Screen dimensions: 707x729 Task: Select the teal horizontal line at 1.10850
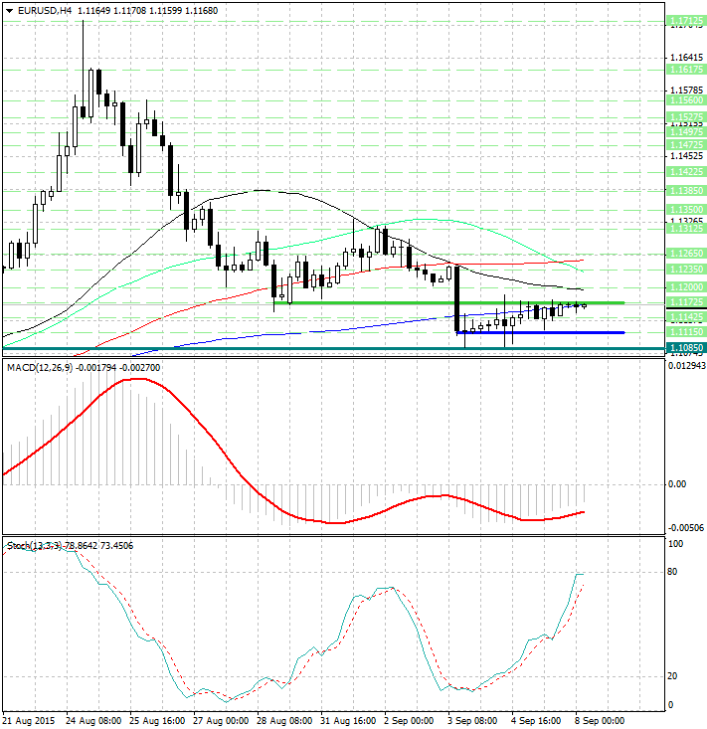point(334,348)
